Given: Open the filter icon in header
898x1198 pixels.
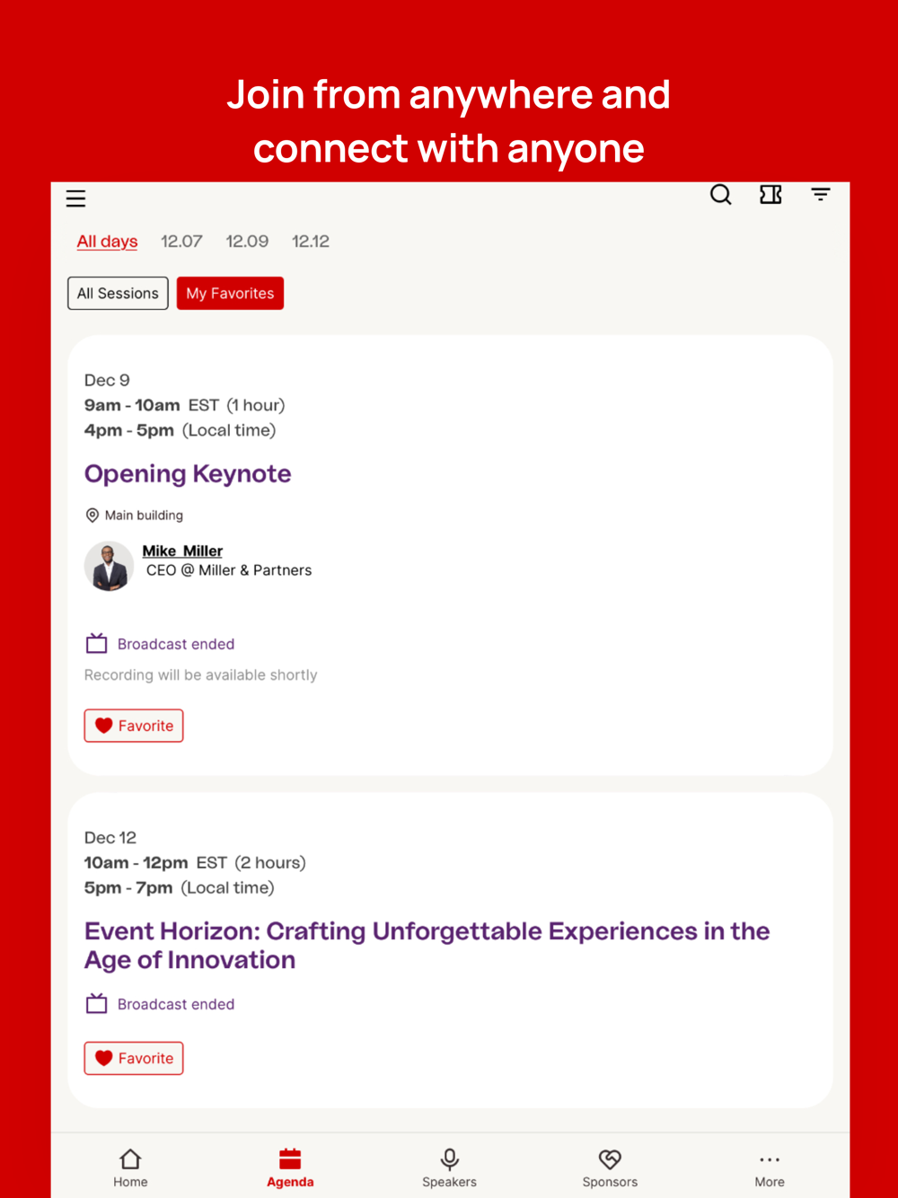Looking at the screenshot, I should point(821,194).
